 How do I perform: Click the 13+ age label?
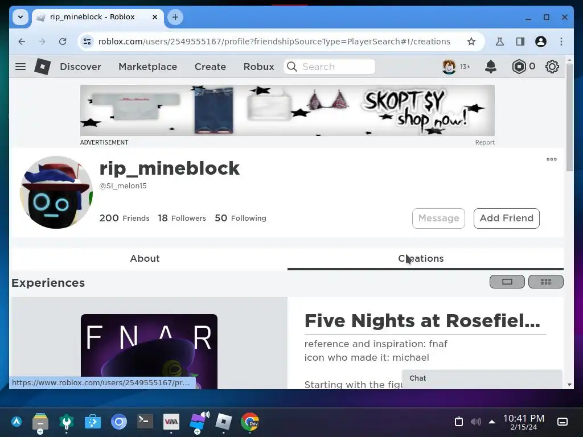pyautogui.click(x=465, y=67)
